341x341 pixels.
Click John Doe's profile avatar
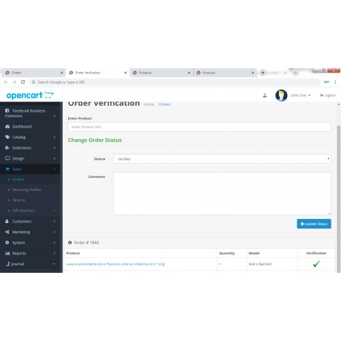[281, 95]
